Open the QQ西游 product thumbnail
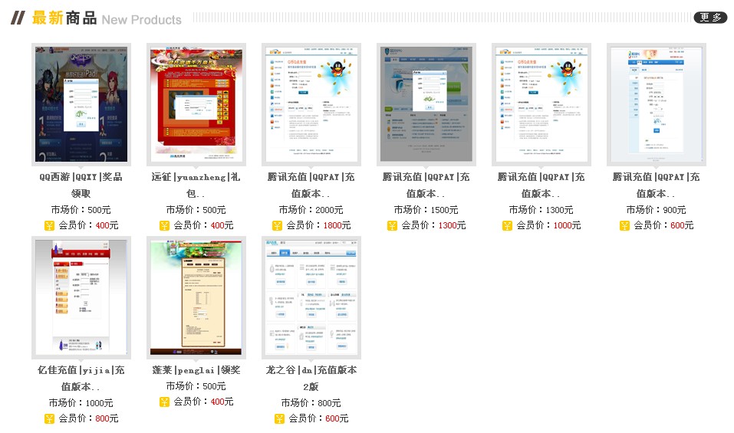Image resolution: width=734 pixels, height=433 pixels. (x=81, y=104)
